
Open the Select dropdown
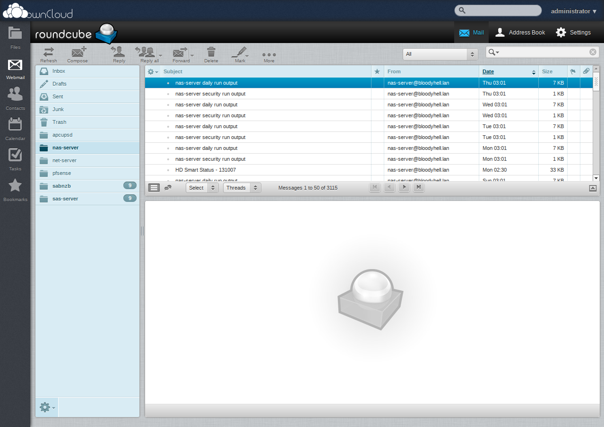tap(202, 188)
